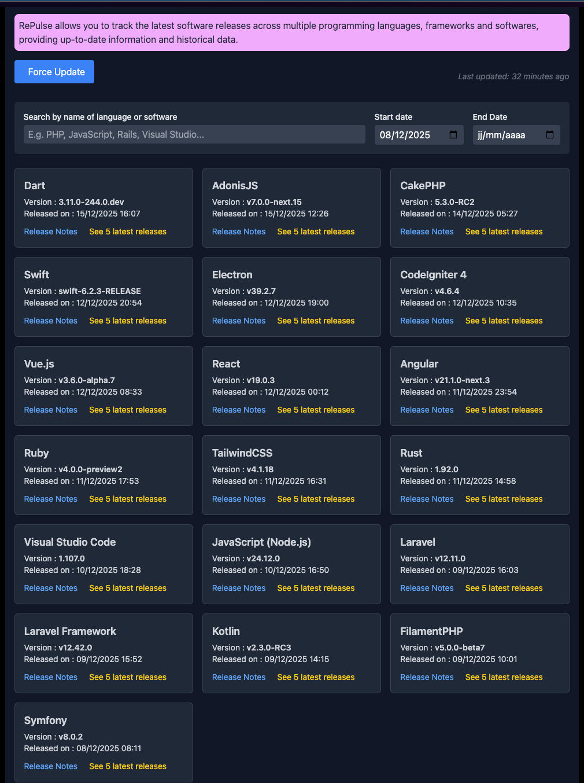Viewport: 584px width, 783px height.
Task: Click the 'Last updated: 32 minutes ago' text
Action: 513,76
